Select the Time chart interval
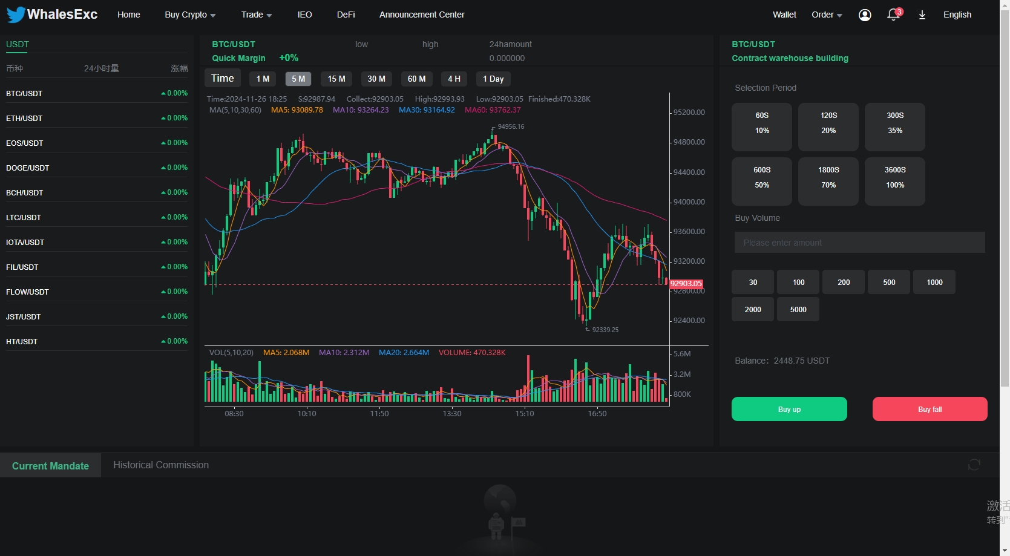 click(222, 78)
